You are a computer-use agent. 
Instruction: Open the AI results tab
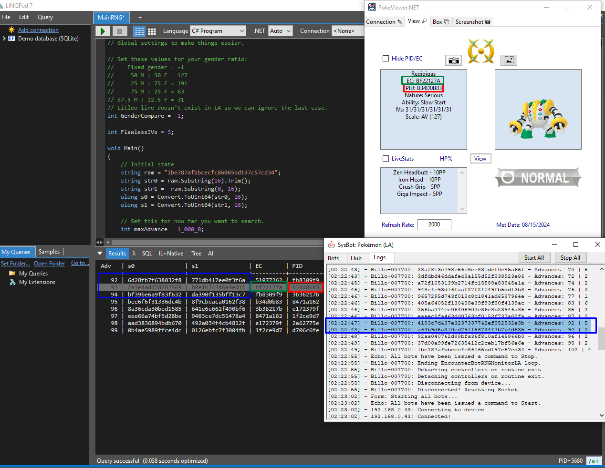coord(210,254)
